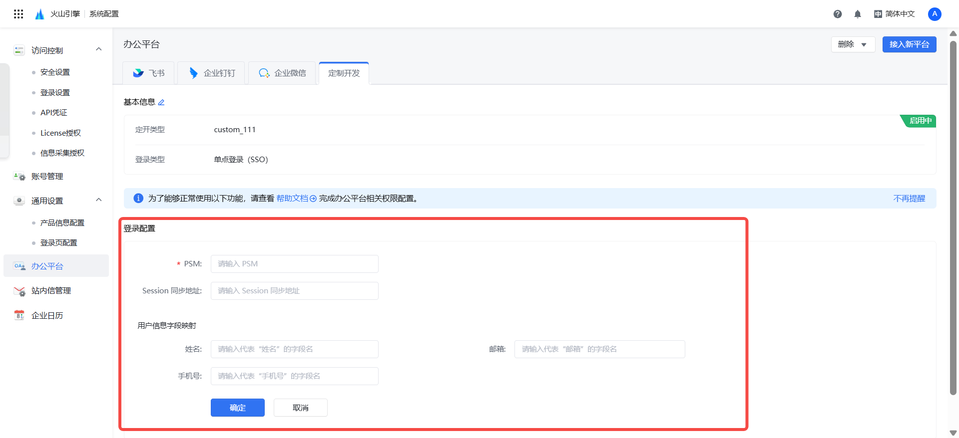This screenshot has height=438, width=959.
Task: Open the 删除 dropdown
Action: [x=853, y=44]
